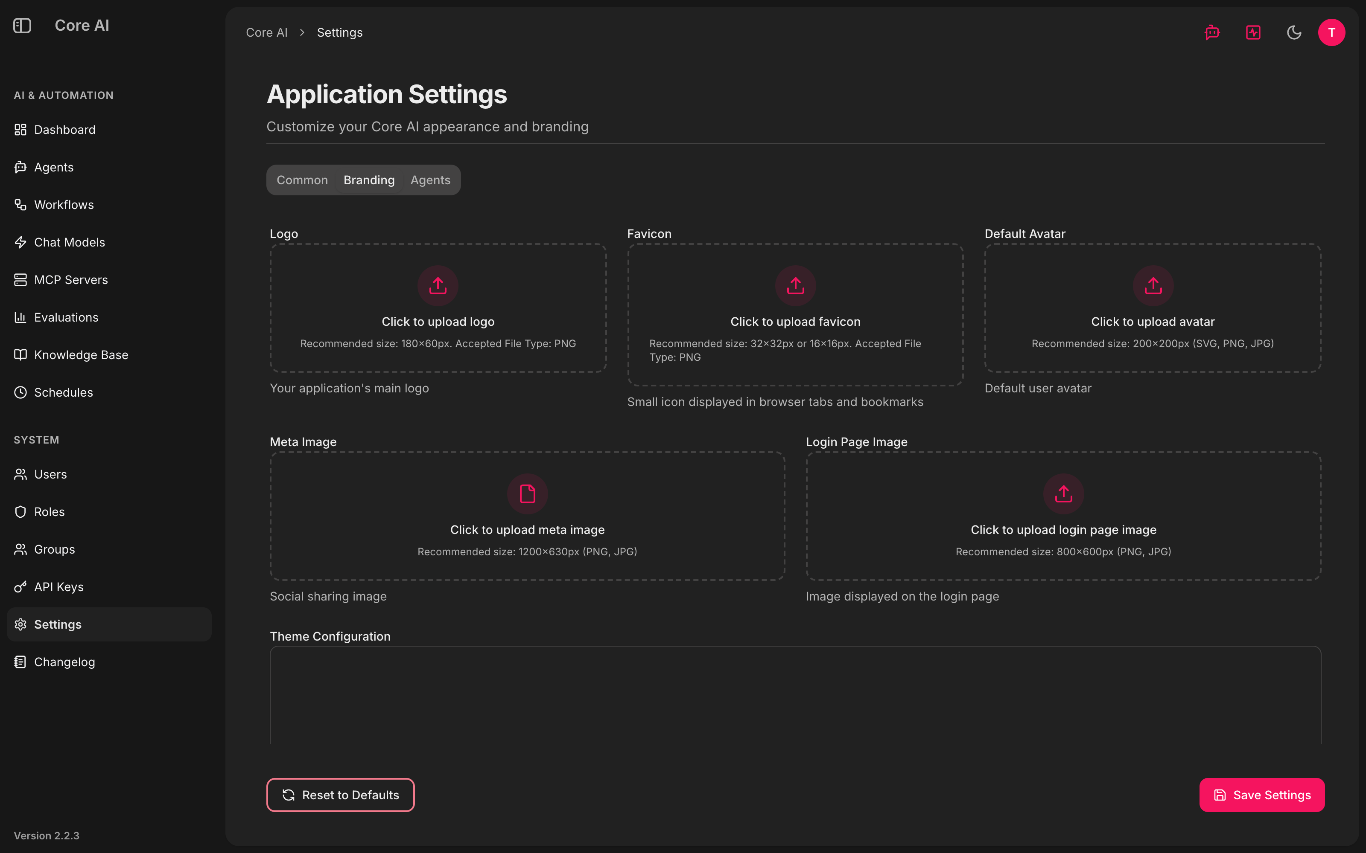Open Workflows from the sidebar
1366x853 pixels.
pyautogui.click(x=109, y=205)
